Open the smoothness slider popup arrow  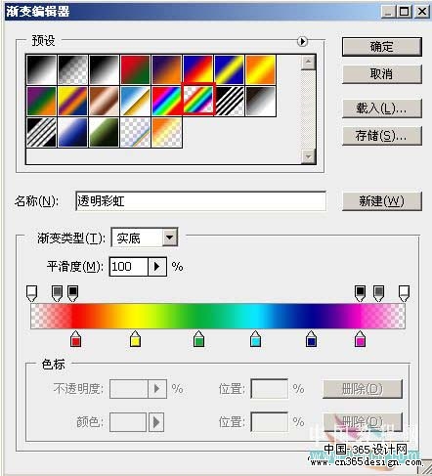(157, 267)
